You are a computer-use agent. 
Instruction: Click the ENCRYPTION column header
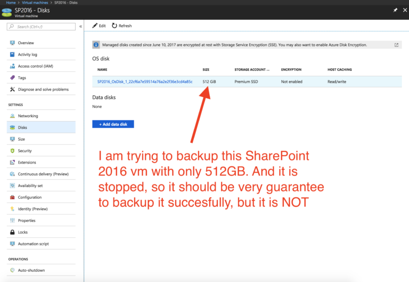click(291, 69)
